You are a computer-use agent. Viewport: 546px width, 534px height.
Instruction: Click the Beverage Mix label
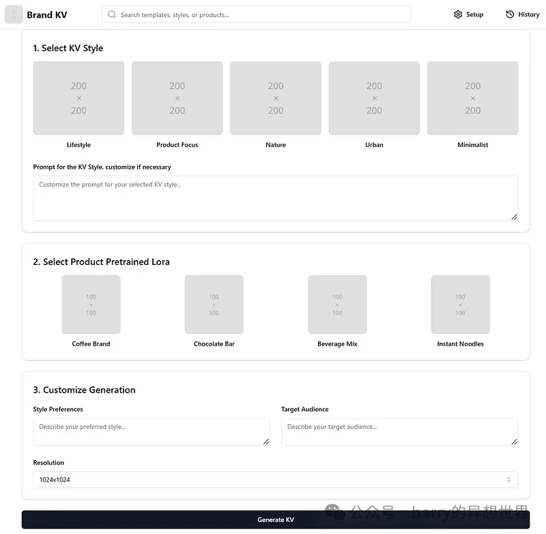tap(337, 343)
